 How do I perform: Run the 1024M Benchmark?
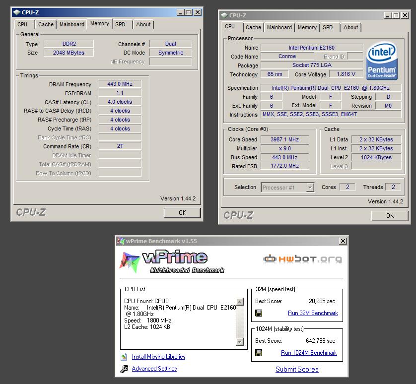point(309,353)
